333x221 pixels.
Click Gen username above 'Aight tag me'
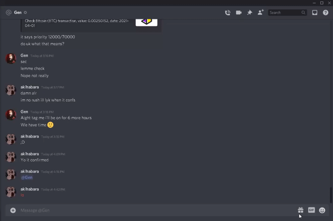tap(24, 111)
